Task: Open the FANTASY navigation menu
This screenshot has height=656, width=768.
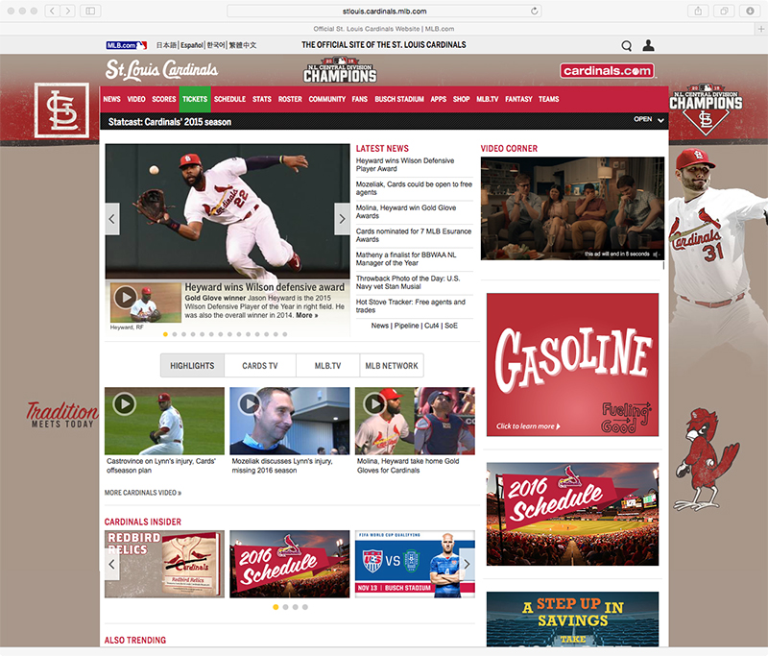Action: (518, 99)
